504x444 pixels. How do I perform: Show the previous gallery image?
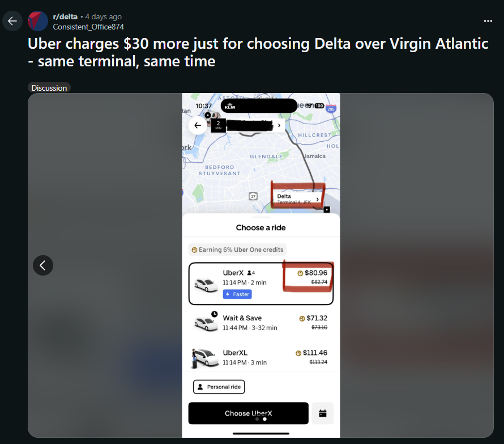pyautogui.click(x=43, y=265)
